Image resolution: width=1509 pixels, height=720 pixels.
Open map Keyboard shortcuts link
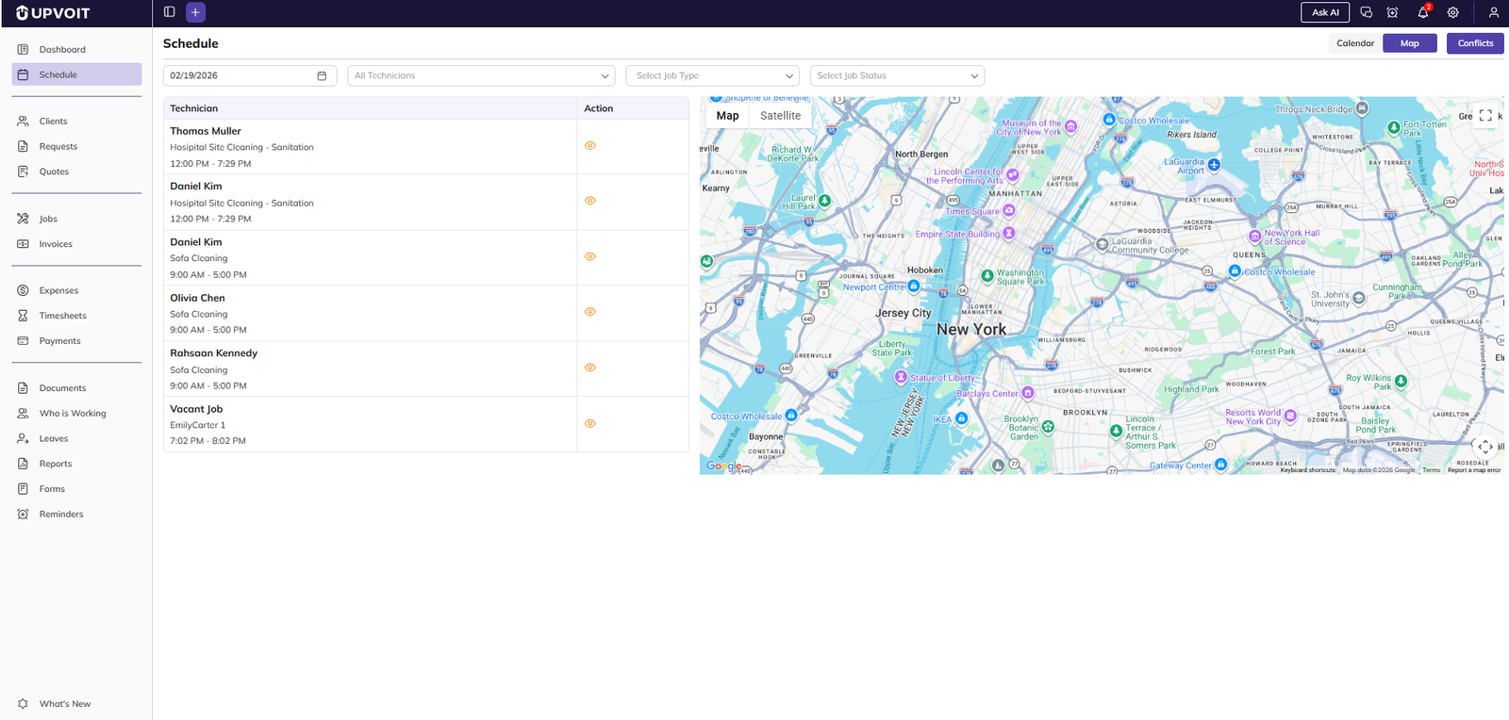click(1307, 470)
